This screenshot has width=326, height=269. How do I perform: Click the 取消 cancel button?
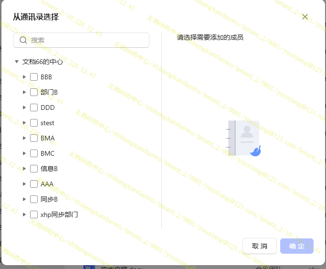[259, 246]
